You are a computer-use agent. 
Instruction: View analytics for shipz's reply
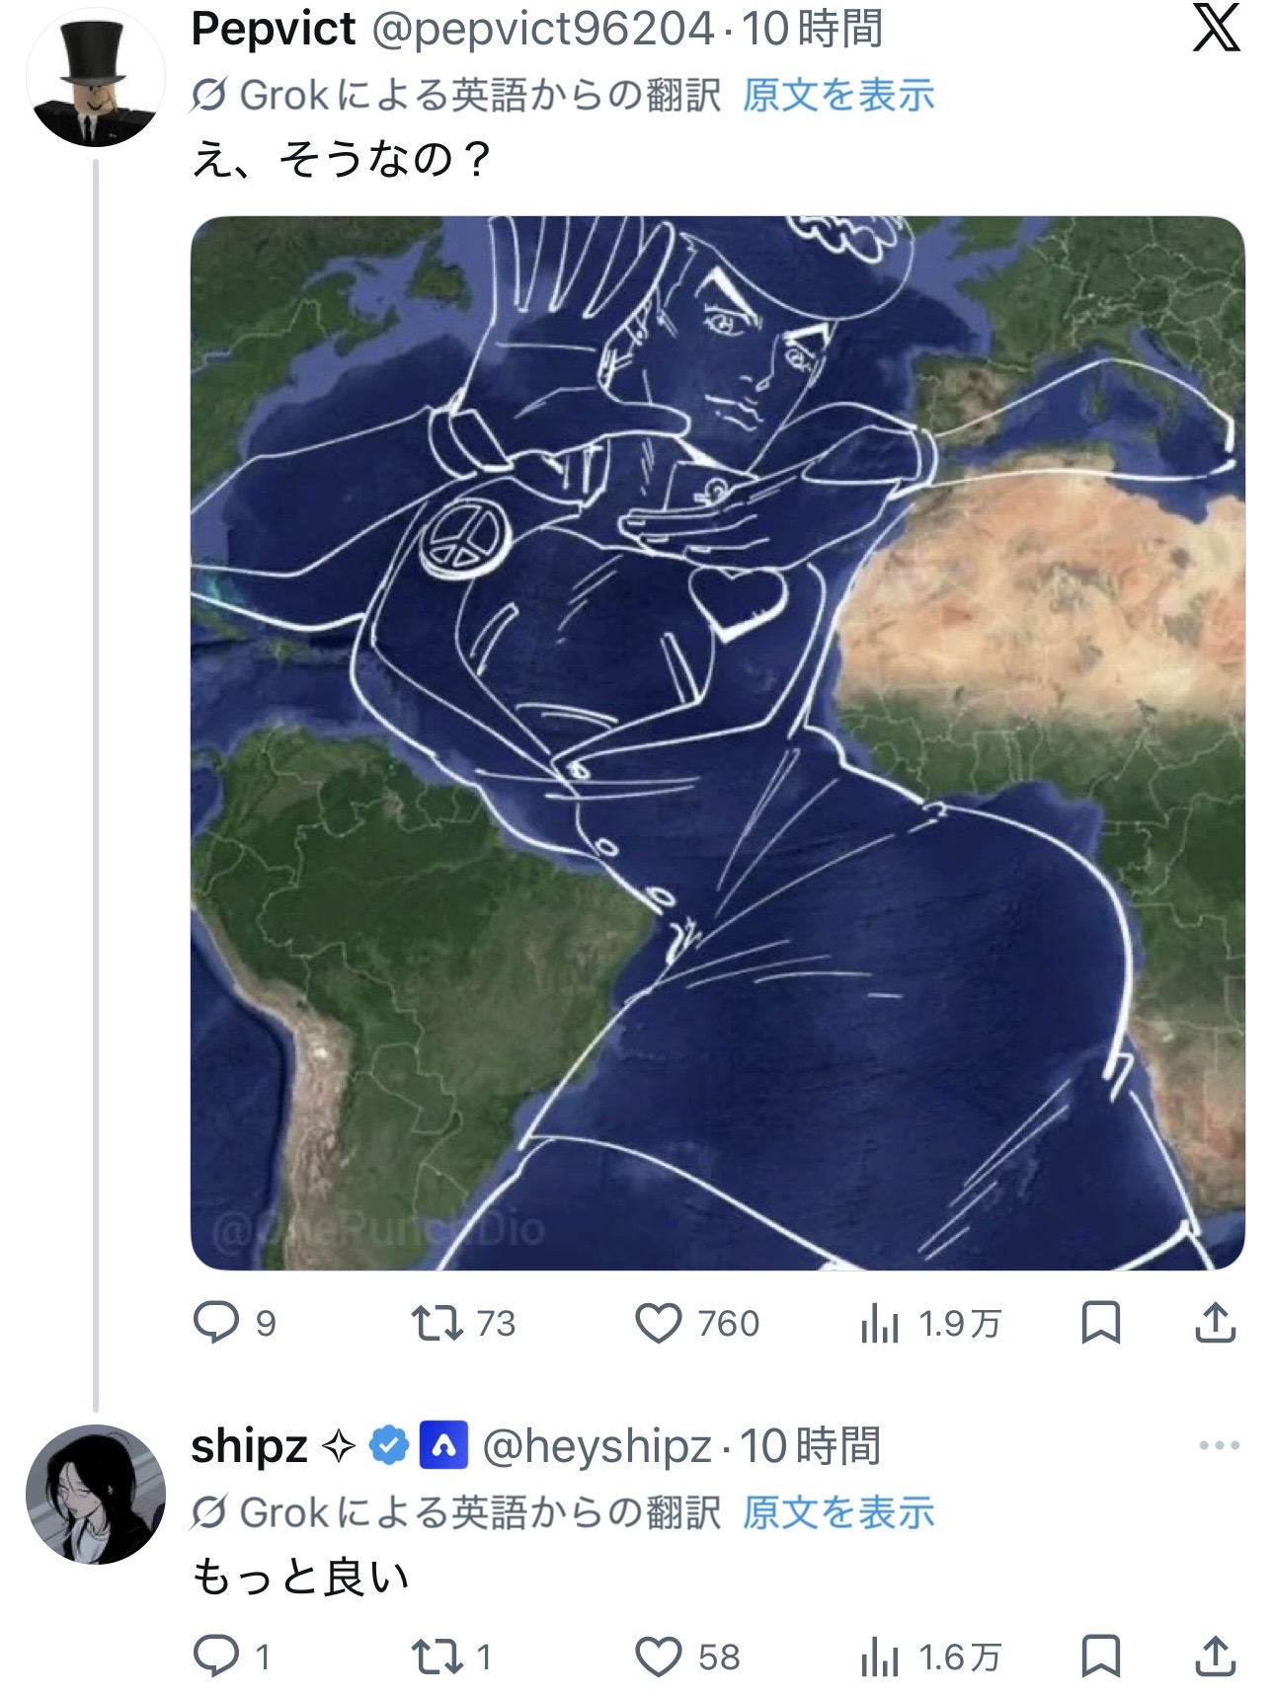tap(879, 1657)
